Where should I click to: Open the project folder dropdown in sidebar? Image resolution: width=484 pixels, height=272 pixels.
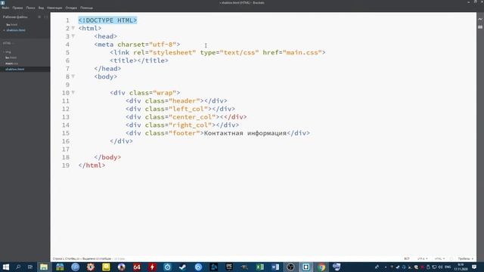(x=8, y=43)
